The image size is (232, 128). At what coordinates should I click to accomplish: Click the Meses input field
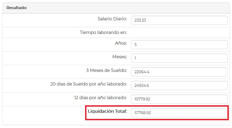coord(179,58)
